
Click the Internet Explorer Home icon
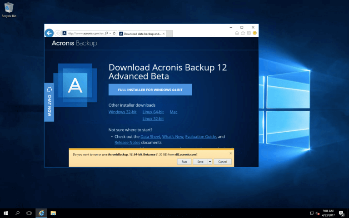[x=237, y=33]
